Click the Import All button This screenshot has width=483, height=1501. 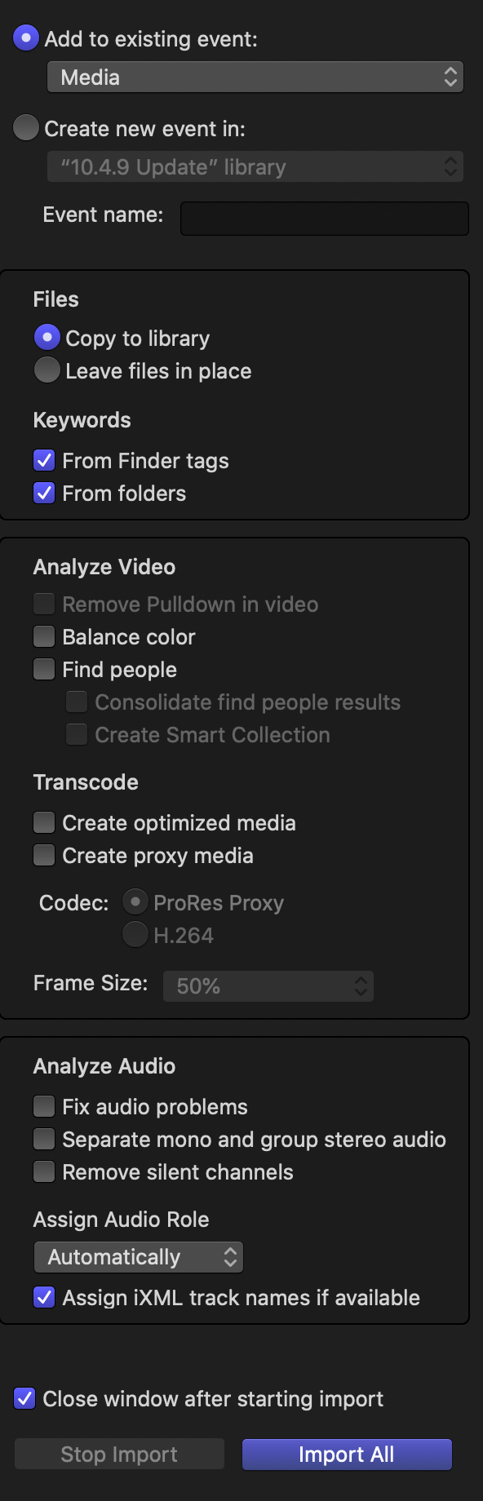tap(347, 1455)
